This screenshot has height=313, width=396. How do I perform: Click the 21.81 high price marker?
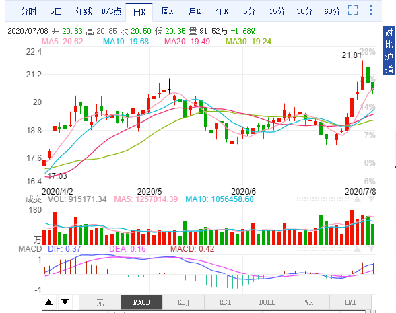[x=352, y=55]
